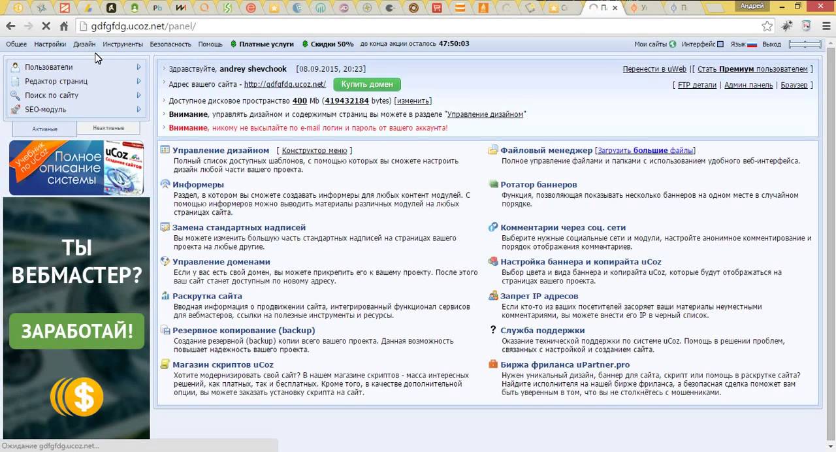The image size is (836, 452).
Task: Click the Загрузить большие файлы link
Action: (x=645, y=150)
